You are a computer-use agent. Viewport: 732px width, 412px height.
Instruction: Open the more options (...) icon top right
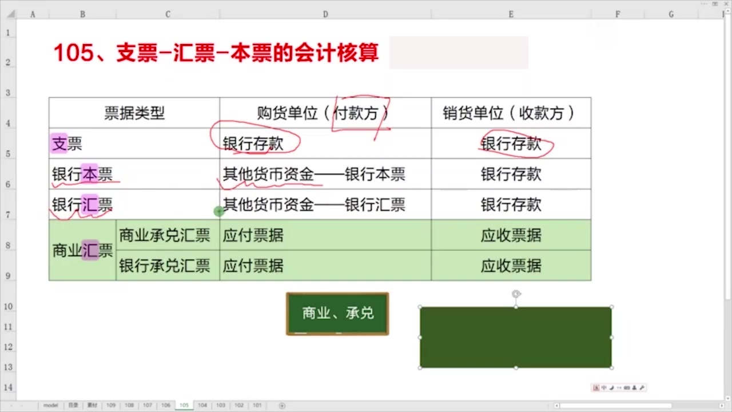(x=703, y=5)
